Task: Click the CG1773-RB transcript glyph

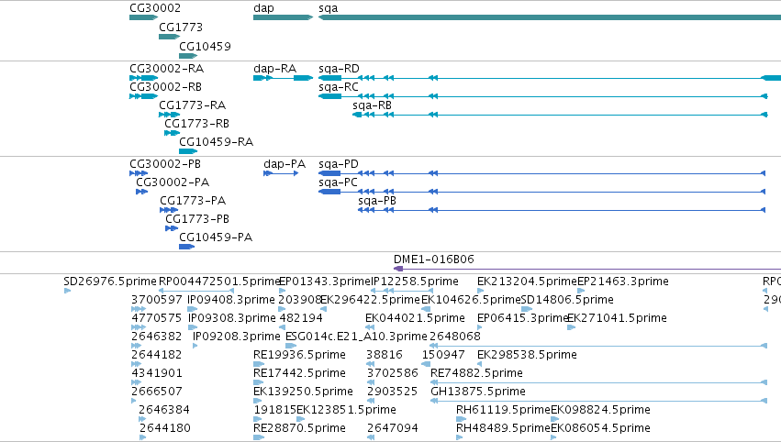Action: click(x=173, y=133)
